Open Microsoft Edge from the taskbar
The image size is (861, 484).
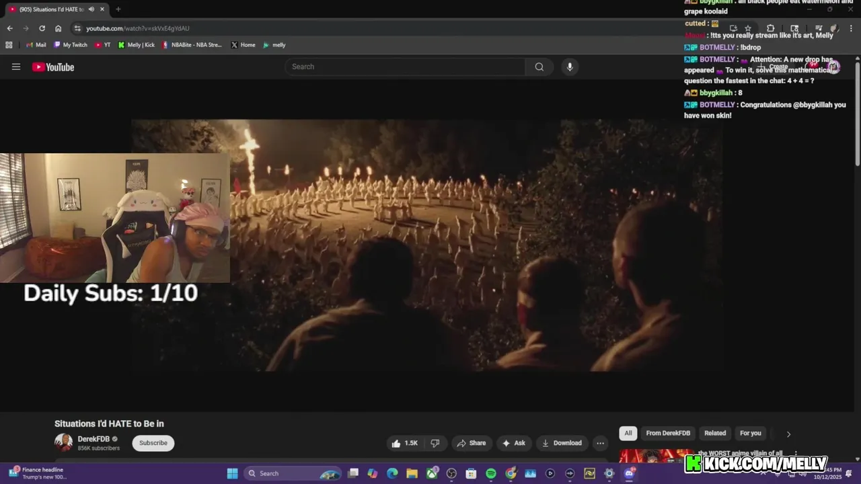pos(392,473)
